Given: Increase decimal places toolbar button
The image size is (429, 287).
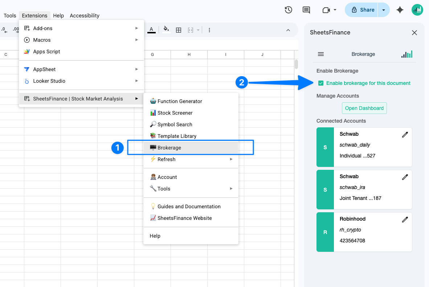Looking at the screenshot, I should point(16,30).
